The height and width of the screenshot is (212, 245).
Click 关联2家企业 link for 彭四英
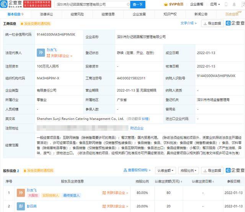[114, 206]
